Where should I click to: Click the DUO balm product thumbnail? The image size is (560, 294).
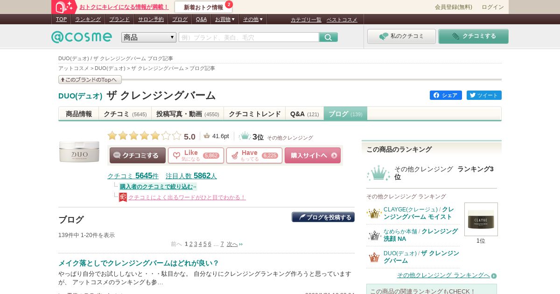click(79, 152)
